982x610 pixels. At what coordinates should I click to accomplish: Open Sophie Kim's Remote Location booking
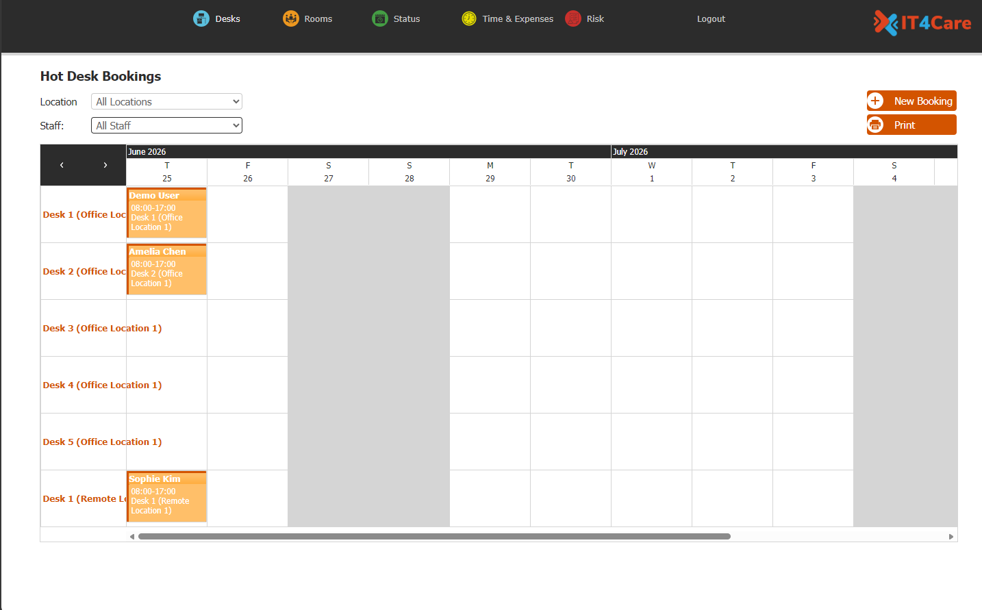click(x=166, y=496)
